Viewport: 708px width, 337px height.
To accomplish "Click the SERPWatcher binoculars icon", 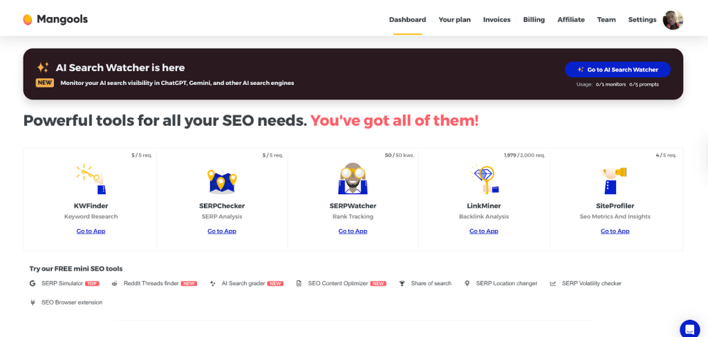I will (x=353, y=179).
